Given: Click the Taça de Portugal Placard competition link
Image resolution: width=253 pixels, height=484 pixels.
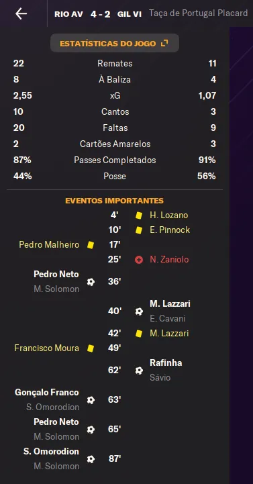Looking at the screenshot, I should point(199,13).
